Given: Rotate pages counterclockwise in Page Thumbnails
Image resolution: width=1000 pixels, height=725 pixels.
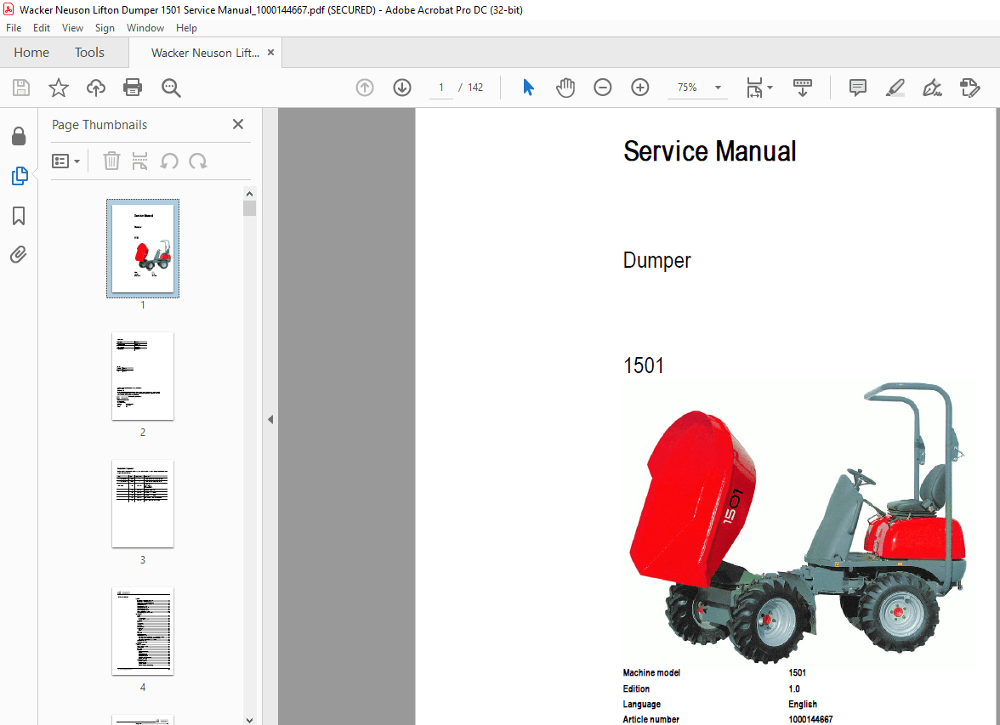Looking at the screenshot, I should coord(171,161).
